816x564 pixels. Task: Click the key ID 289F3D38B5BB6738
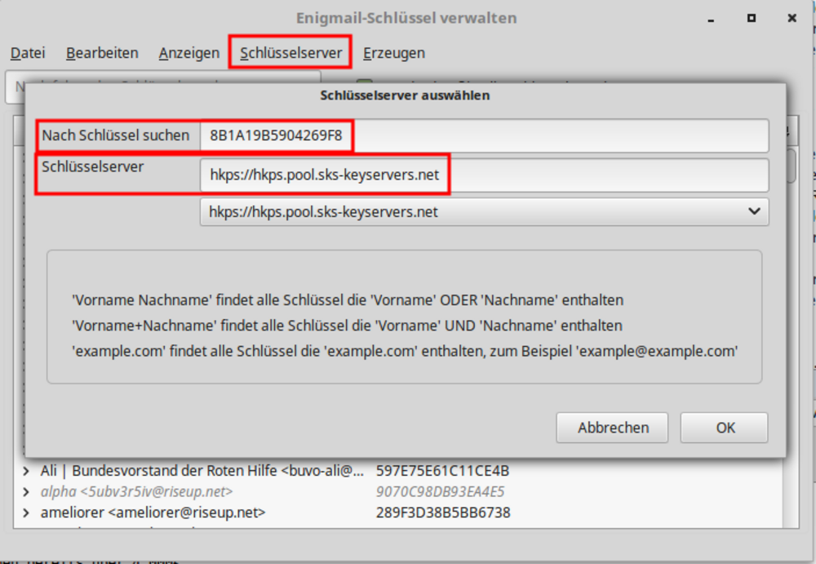(x=443, y=513)
